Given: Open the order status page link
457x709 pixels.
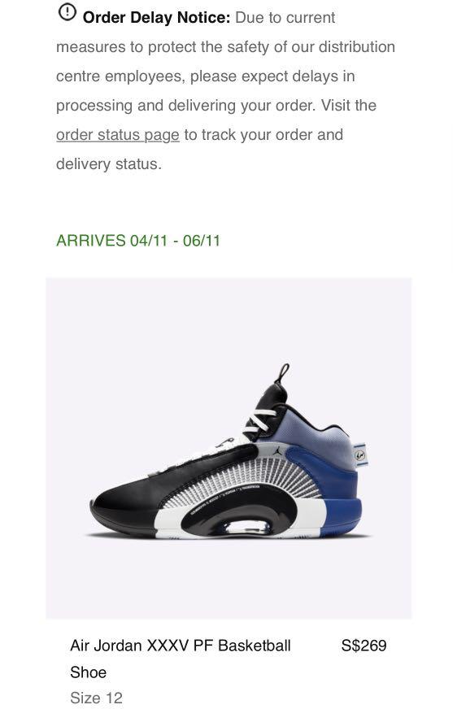Looking at the screenshot, I should [x=118, y=135].
